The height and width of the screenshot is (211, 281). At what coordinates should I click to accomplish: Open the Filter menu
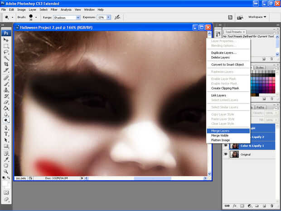tap(54, 10)
